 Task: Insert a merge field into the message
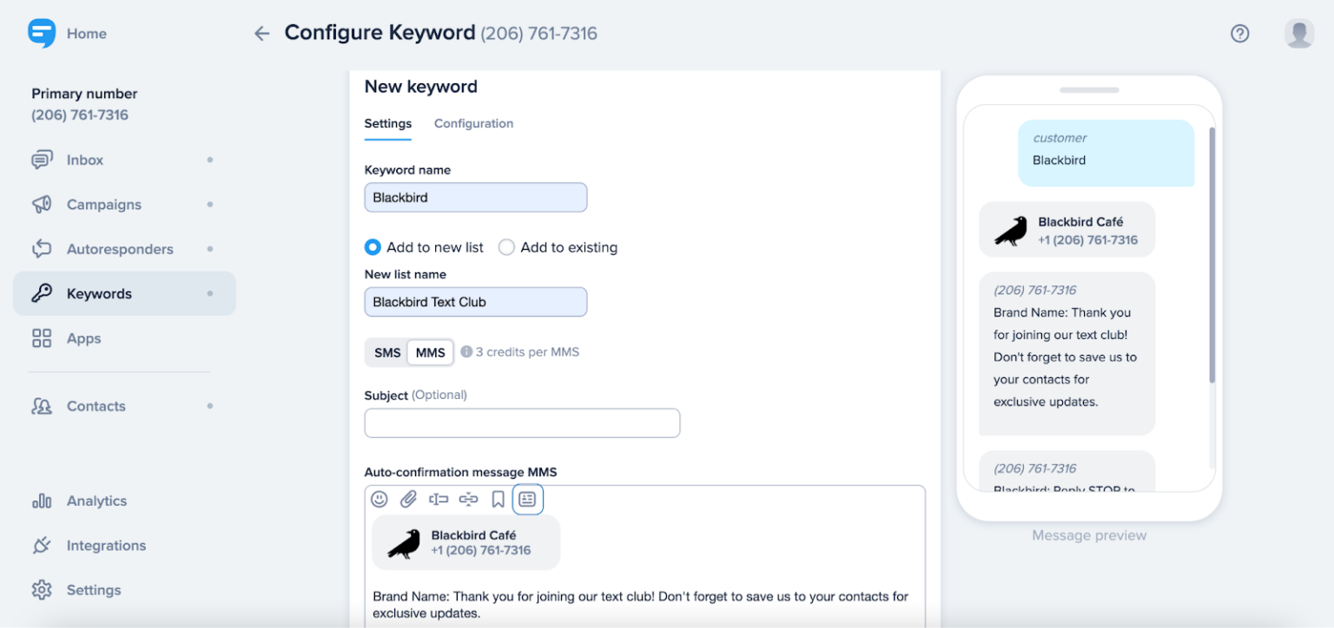point(439,499)
